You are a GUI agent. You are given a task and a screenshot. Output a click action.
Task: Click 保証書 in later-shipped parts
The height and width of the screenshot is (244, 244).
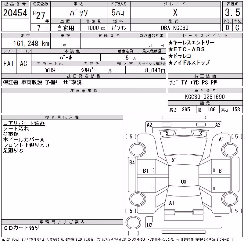11,82
